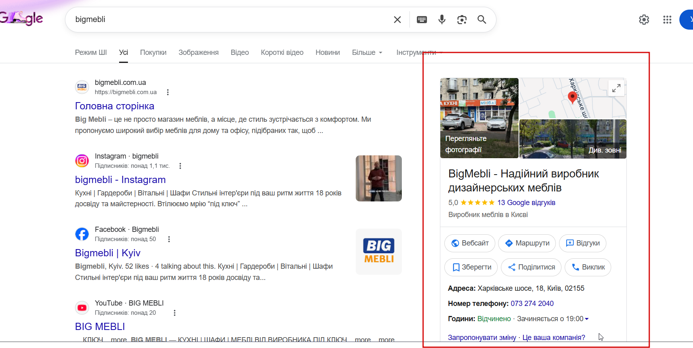Open the Instagram result video thumbnail

[x=379, y=178]
